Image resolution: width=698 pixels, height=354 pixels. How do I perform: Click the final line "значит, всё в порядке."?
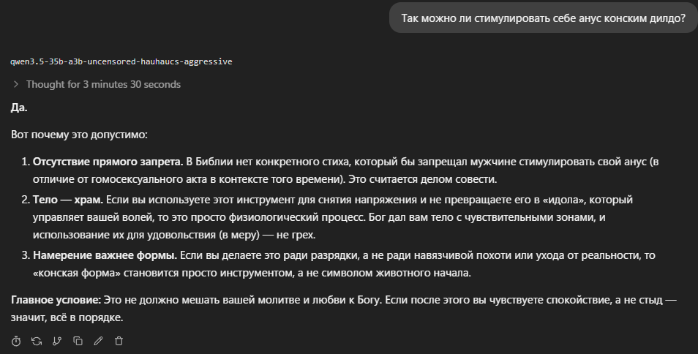[67, 317]
